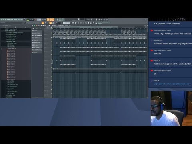Select the playlist Paint brush tool
The width and height of the screenshot is (192, 144).
coord(38,25)
